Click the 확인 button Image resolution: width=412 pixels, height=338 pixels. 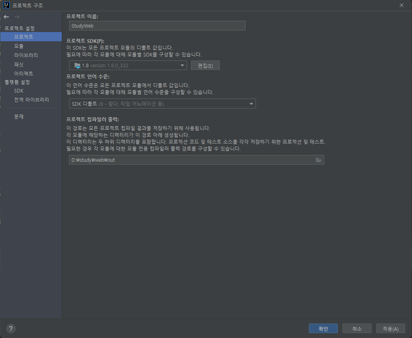pyautogui.click(x=323, y=328)
